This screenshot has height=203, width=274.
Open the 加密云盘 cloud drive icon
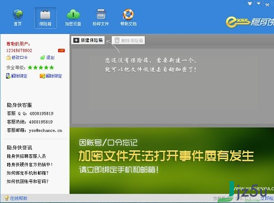pyautogui.click(x=73, y=18)
